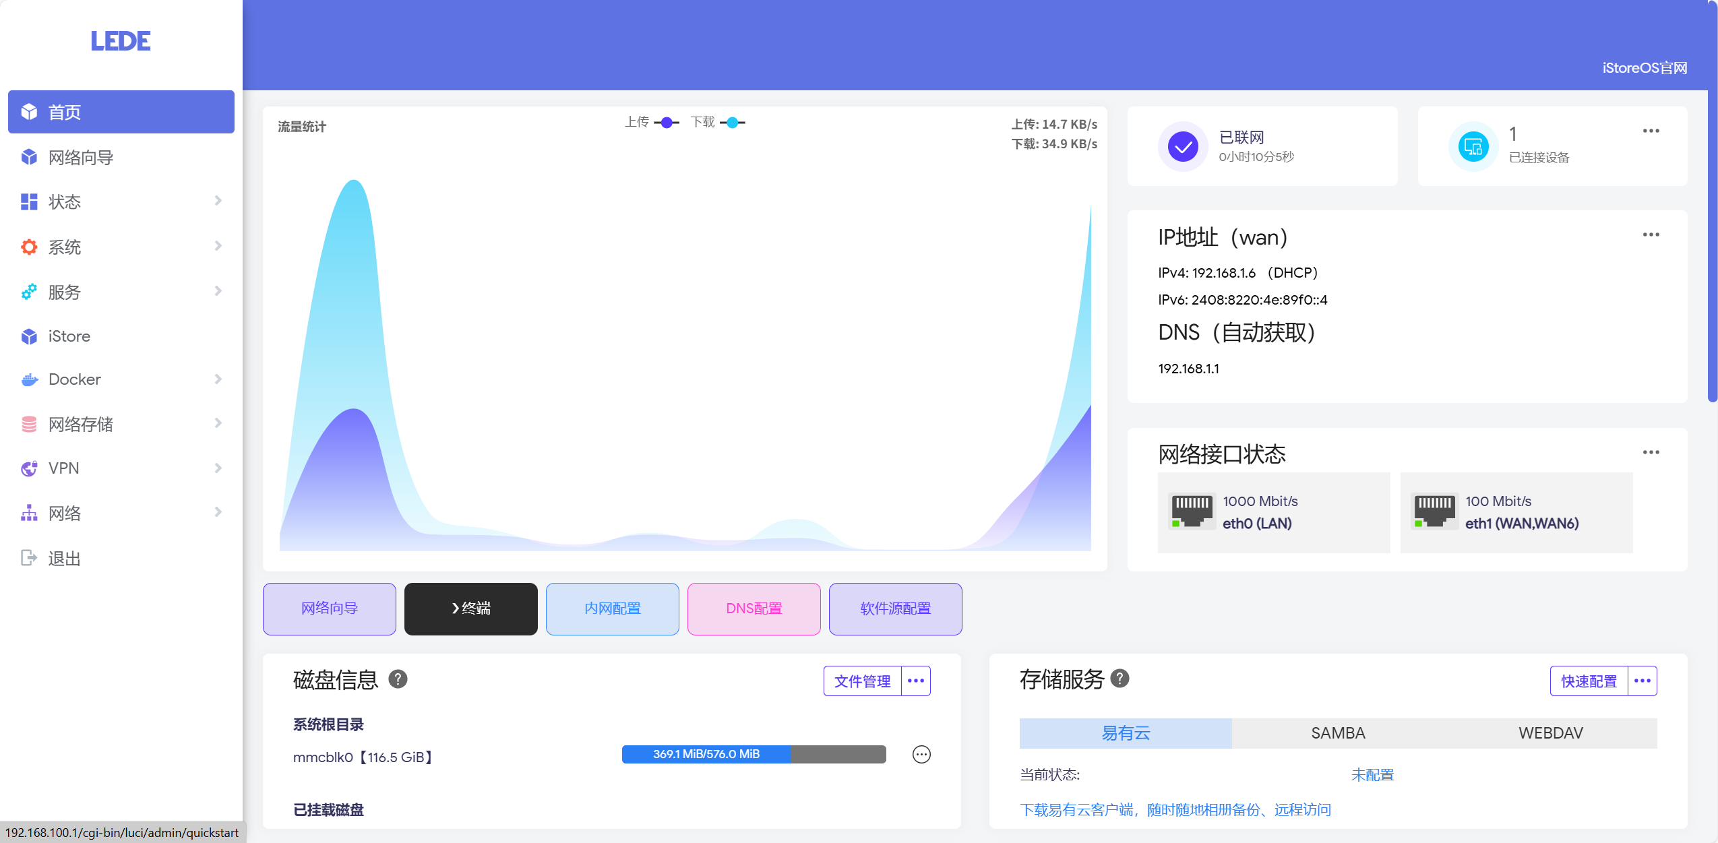Open the ellipsis menu on the IP地址 card
Screen dimensions: 1718x843
(1651, 235)
